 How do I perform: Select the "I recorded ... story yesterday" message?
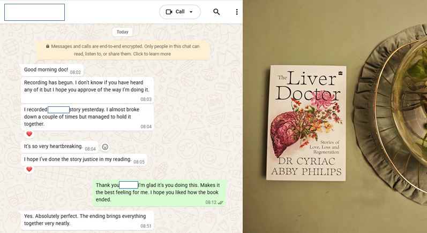[x=87, y=118]
